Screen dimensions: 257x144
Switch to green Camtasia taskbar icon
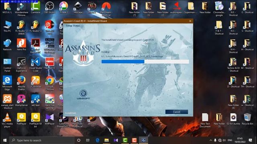pyautogui.click(x=125, y=140)
